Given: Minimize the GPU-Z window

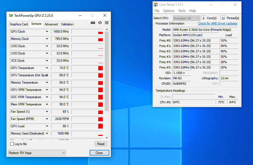Looking at the screenshot, I should (x=80, y=16).
